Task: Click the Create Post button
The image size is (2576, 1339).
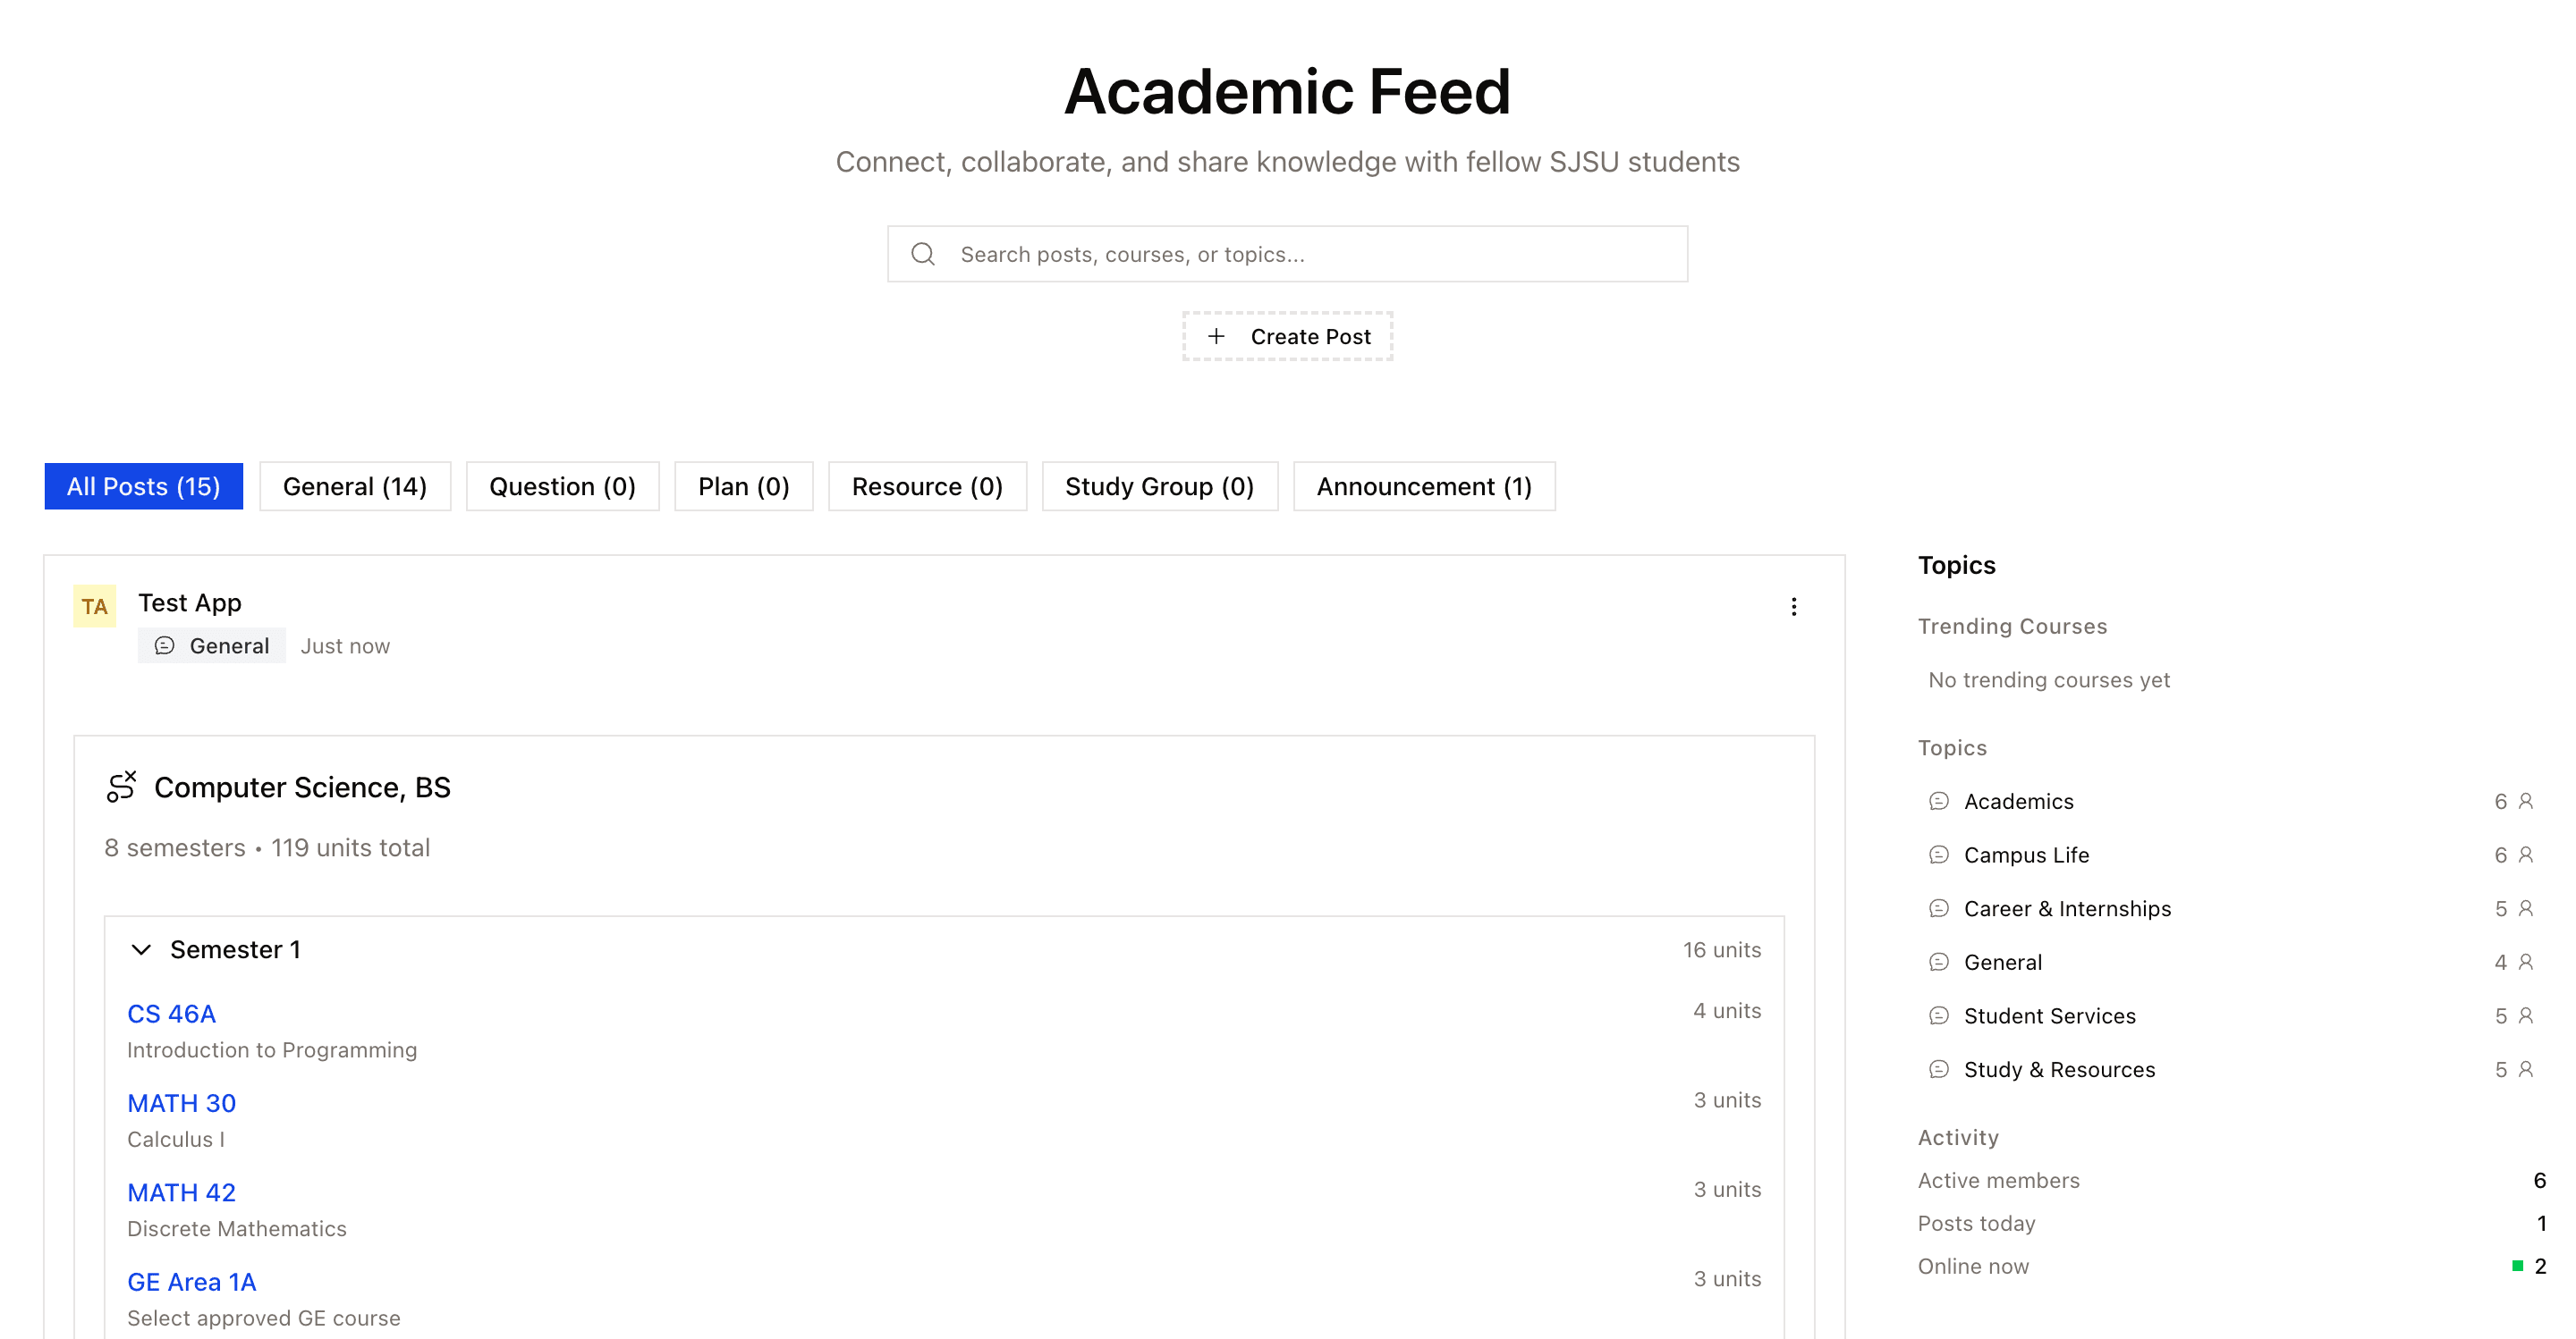Action: [1287, 336]
